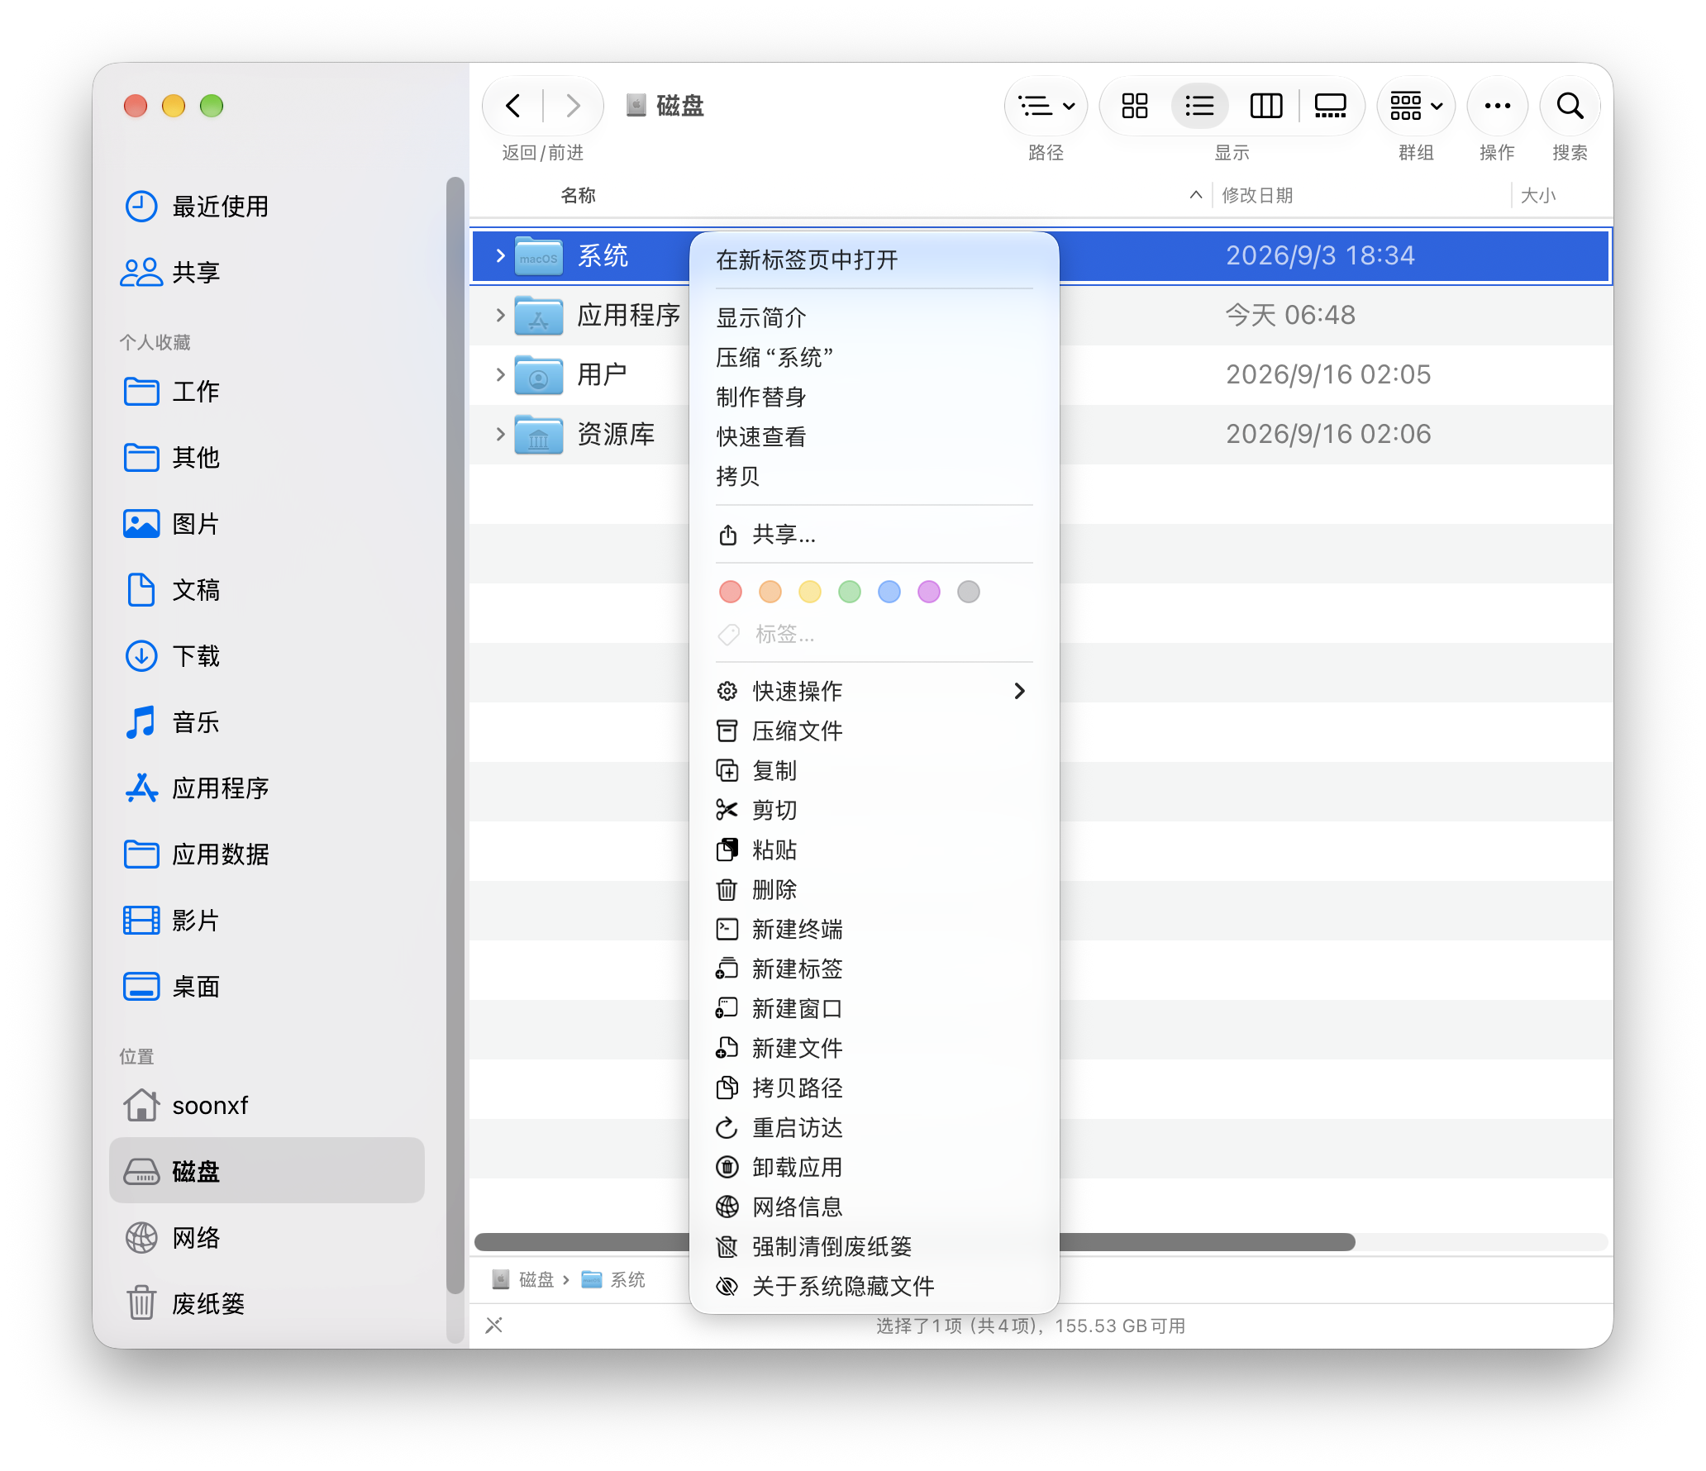Screen dimensions: 1706x1471
Task: Open 下载 in sidebar
Action: point(267,656)
